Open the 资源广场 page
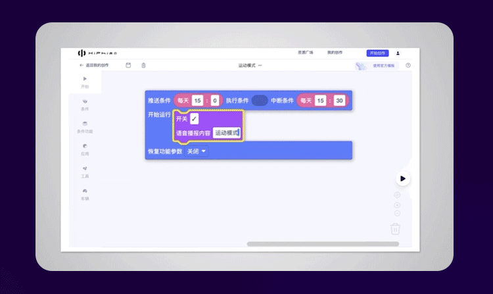Screen dimensions: 493x294 (305, 53)
